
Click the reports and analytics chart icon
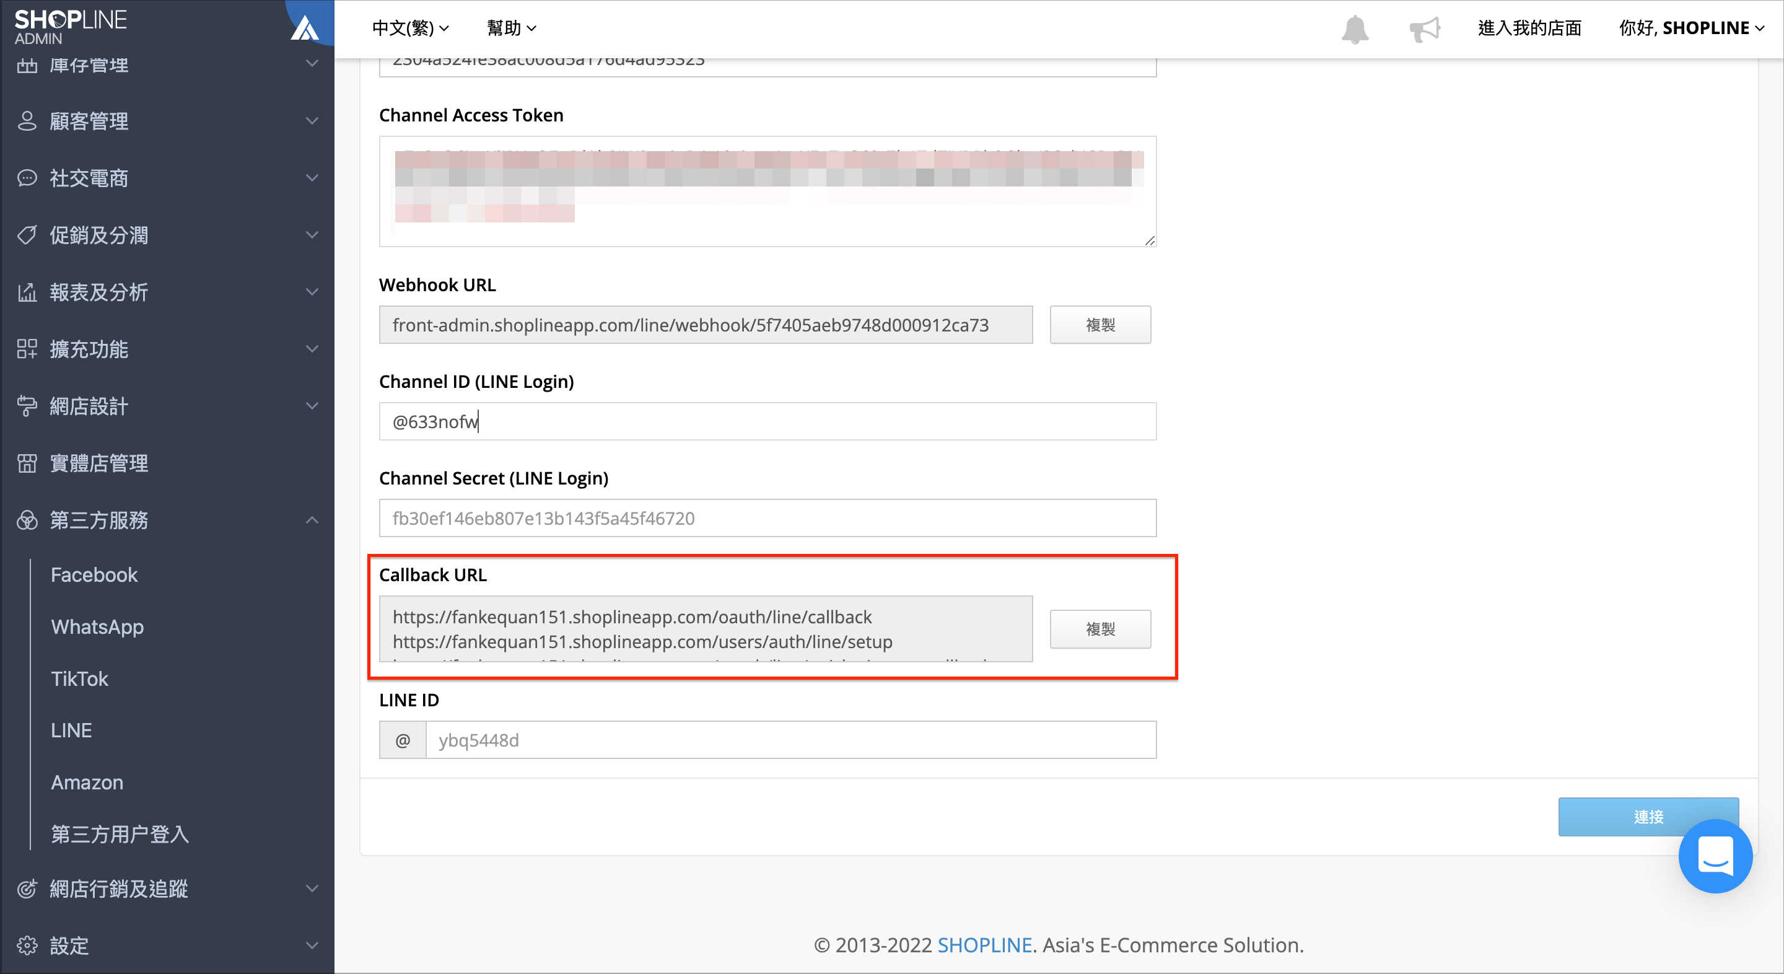(27, 292)
